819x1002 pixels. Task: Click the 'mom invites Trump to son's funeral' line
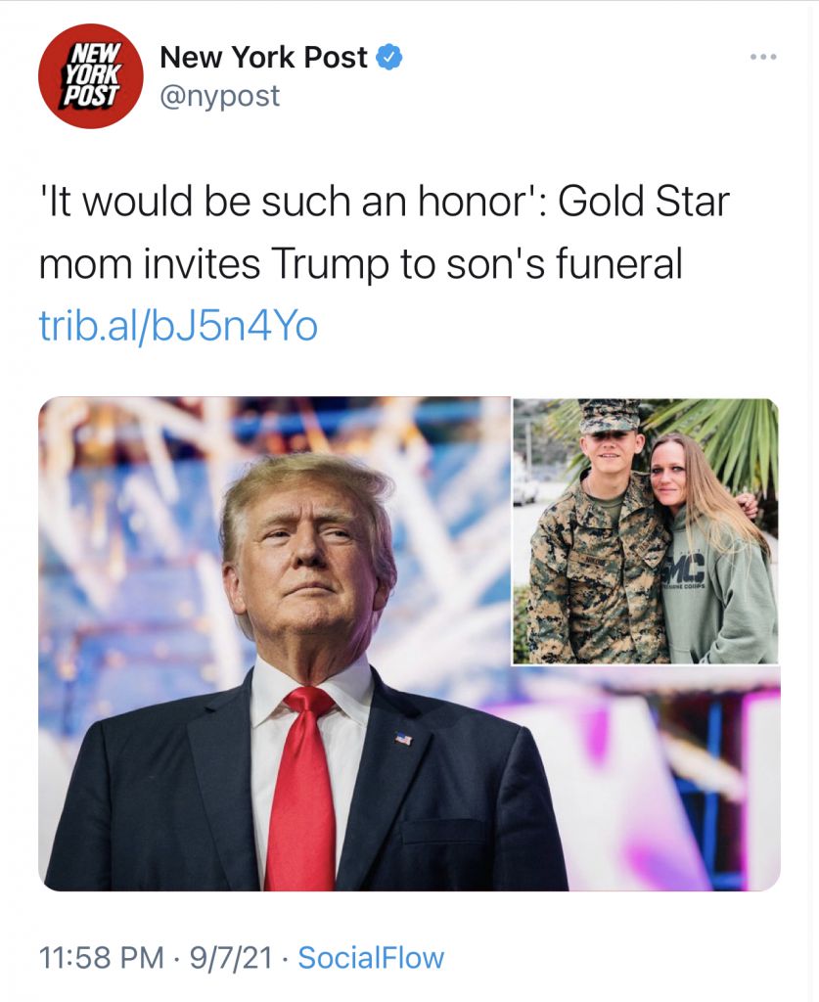coord(361,264)
